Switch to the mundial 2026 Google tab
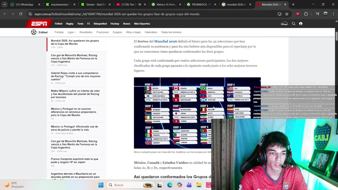 pos(237,4)
